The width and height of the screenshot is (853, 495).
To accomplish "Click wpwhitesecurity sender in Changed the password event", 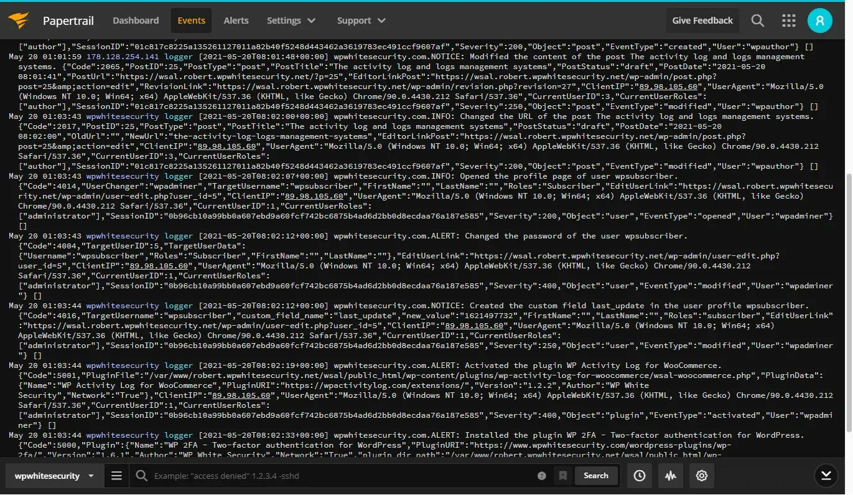I will pos(123,236).
